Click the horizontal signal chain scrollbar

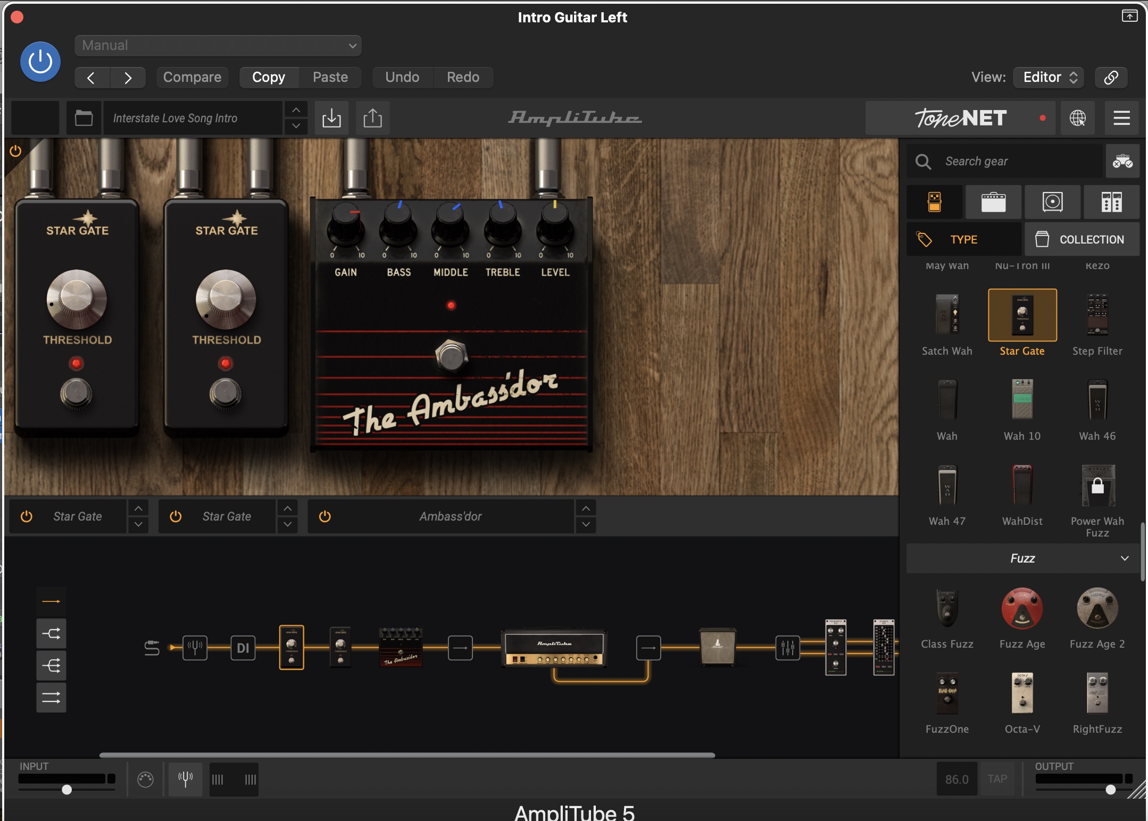pos(407,755)
